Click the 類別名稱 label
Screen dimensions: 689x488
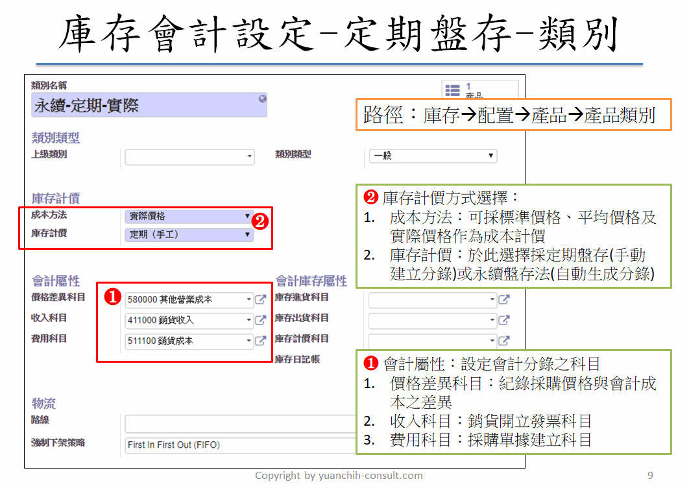[x=49, y=85]
